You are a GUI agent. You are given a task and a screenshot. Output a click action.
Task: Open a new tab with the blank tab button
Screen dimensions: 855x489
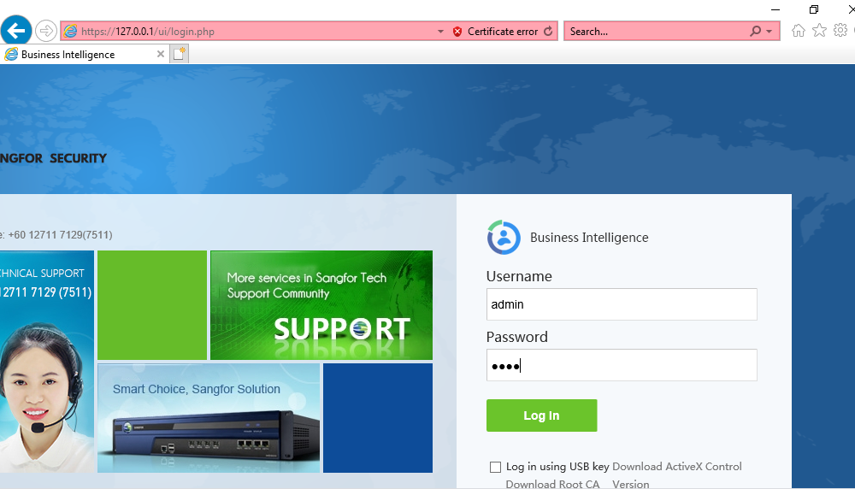click(x=179, y=54)
